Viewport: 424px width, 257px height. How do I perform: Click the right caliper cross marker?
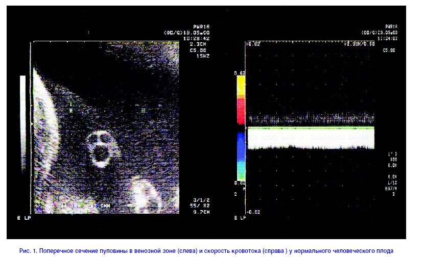(143, 110)
